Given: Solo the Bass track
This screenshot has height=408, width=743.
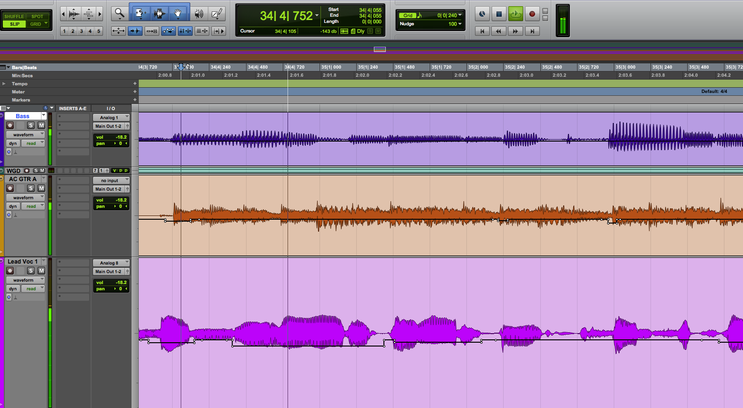Looking at the screenshot, I should tap(31, 125).
